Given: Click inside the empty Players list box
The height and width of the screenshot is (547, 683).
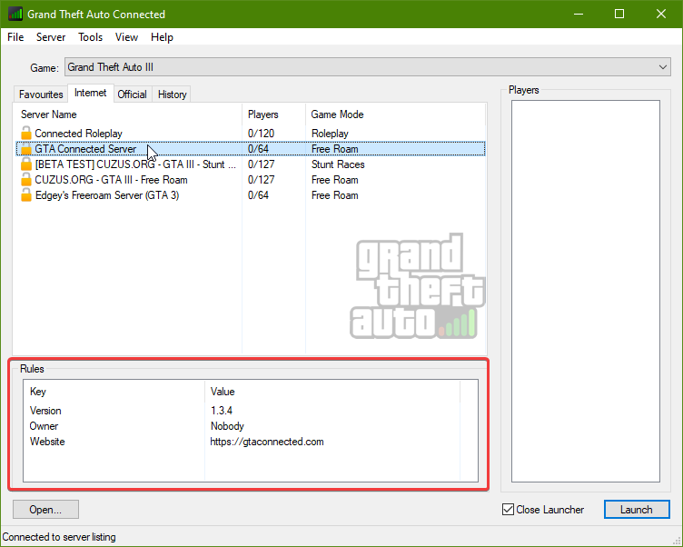Looking at the screenshot, I should [x=586, y=291].
